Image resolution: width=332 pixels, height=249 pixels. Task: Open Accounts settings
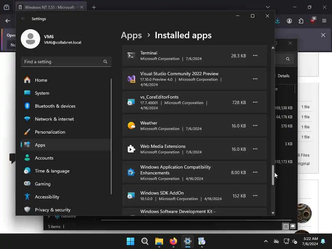tap(65, 158)
